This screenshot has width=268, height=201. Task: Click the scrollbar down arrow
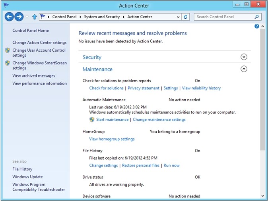point(263,196)
